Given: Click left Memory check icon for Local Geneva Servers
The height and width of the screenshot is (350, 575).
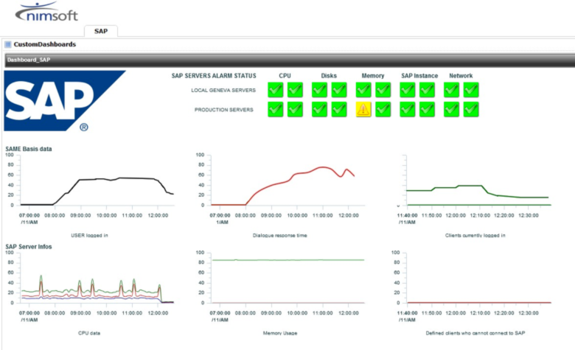Looking at the screenshot, I should [x=363, y=90].
